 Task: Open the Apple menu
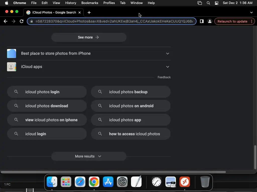[7, 3]
